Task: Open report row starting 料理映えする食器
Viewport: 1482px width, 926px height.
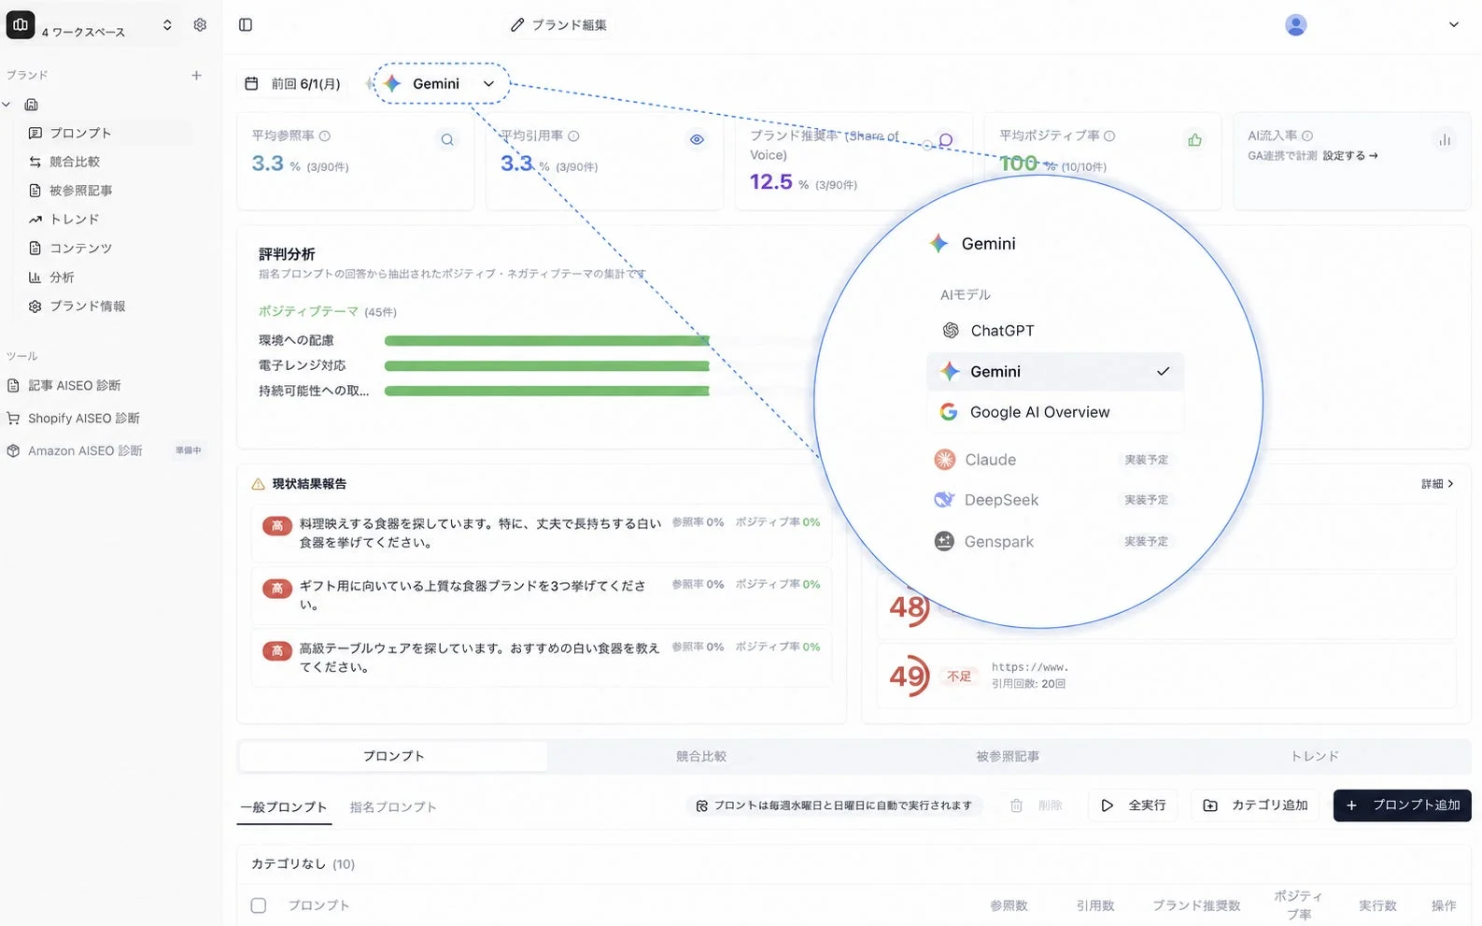Action: coord(542,534)
